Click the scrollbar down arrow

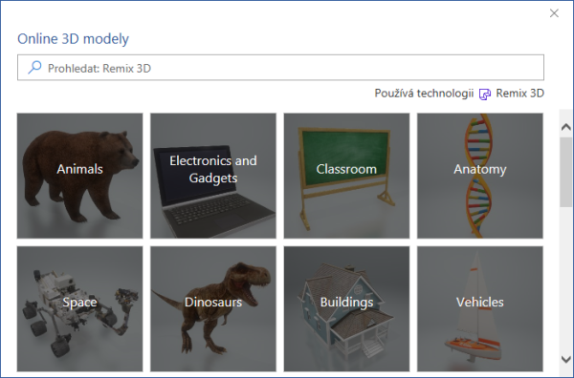click(566, 359)
